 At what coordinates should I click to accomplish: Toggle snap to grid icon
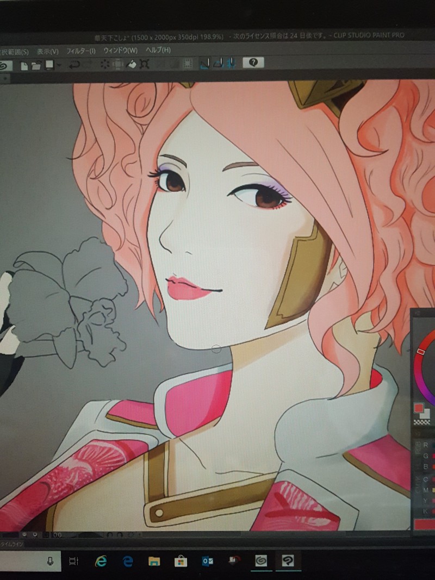[x=231, y=63]
